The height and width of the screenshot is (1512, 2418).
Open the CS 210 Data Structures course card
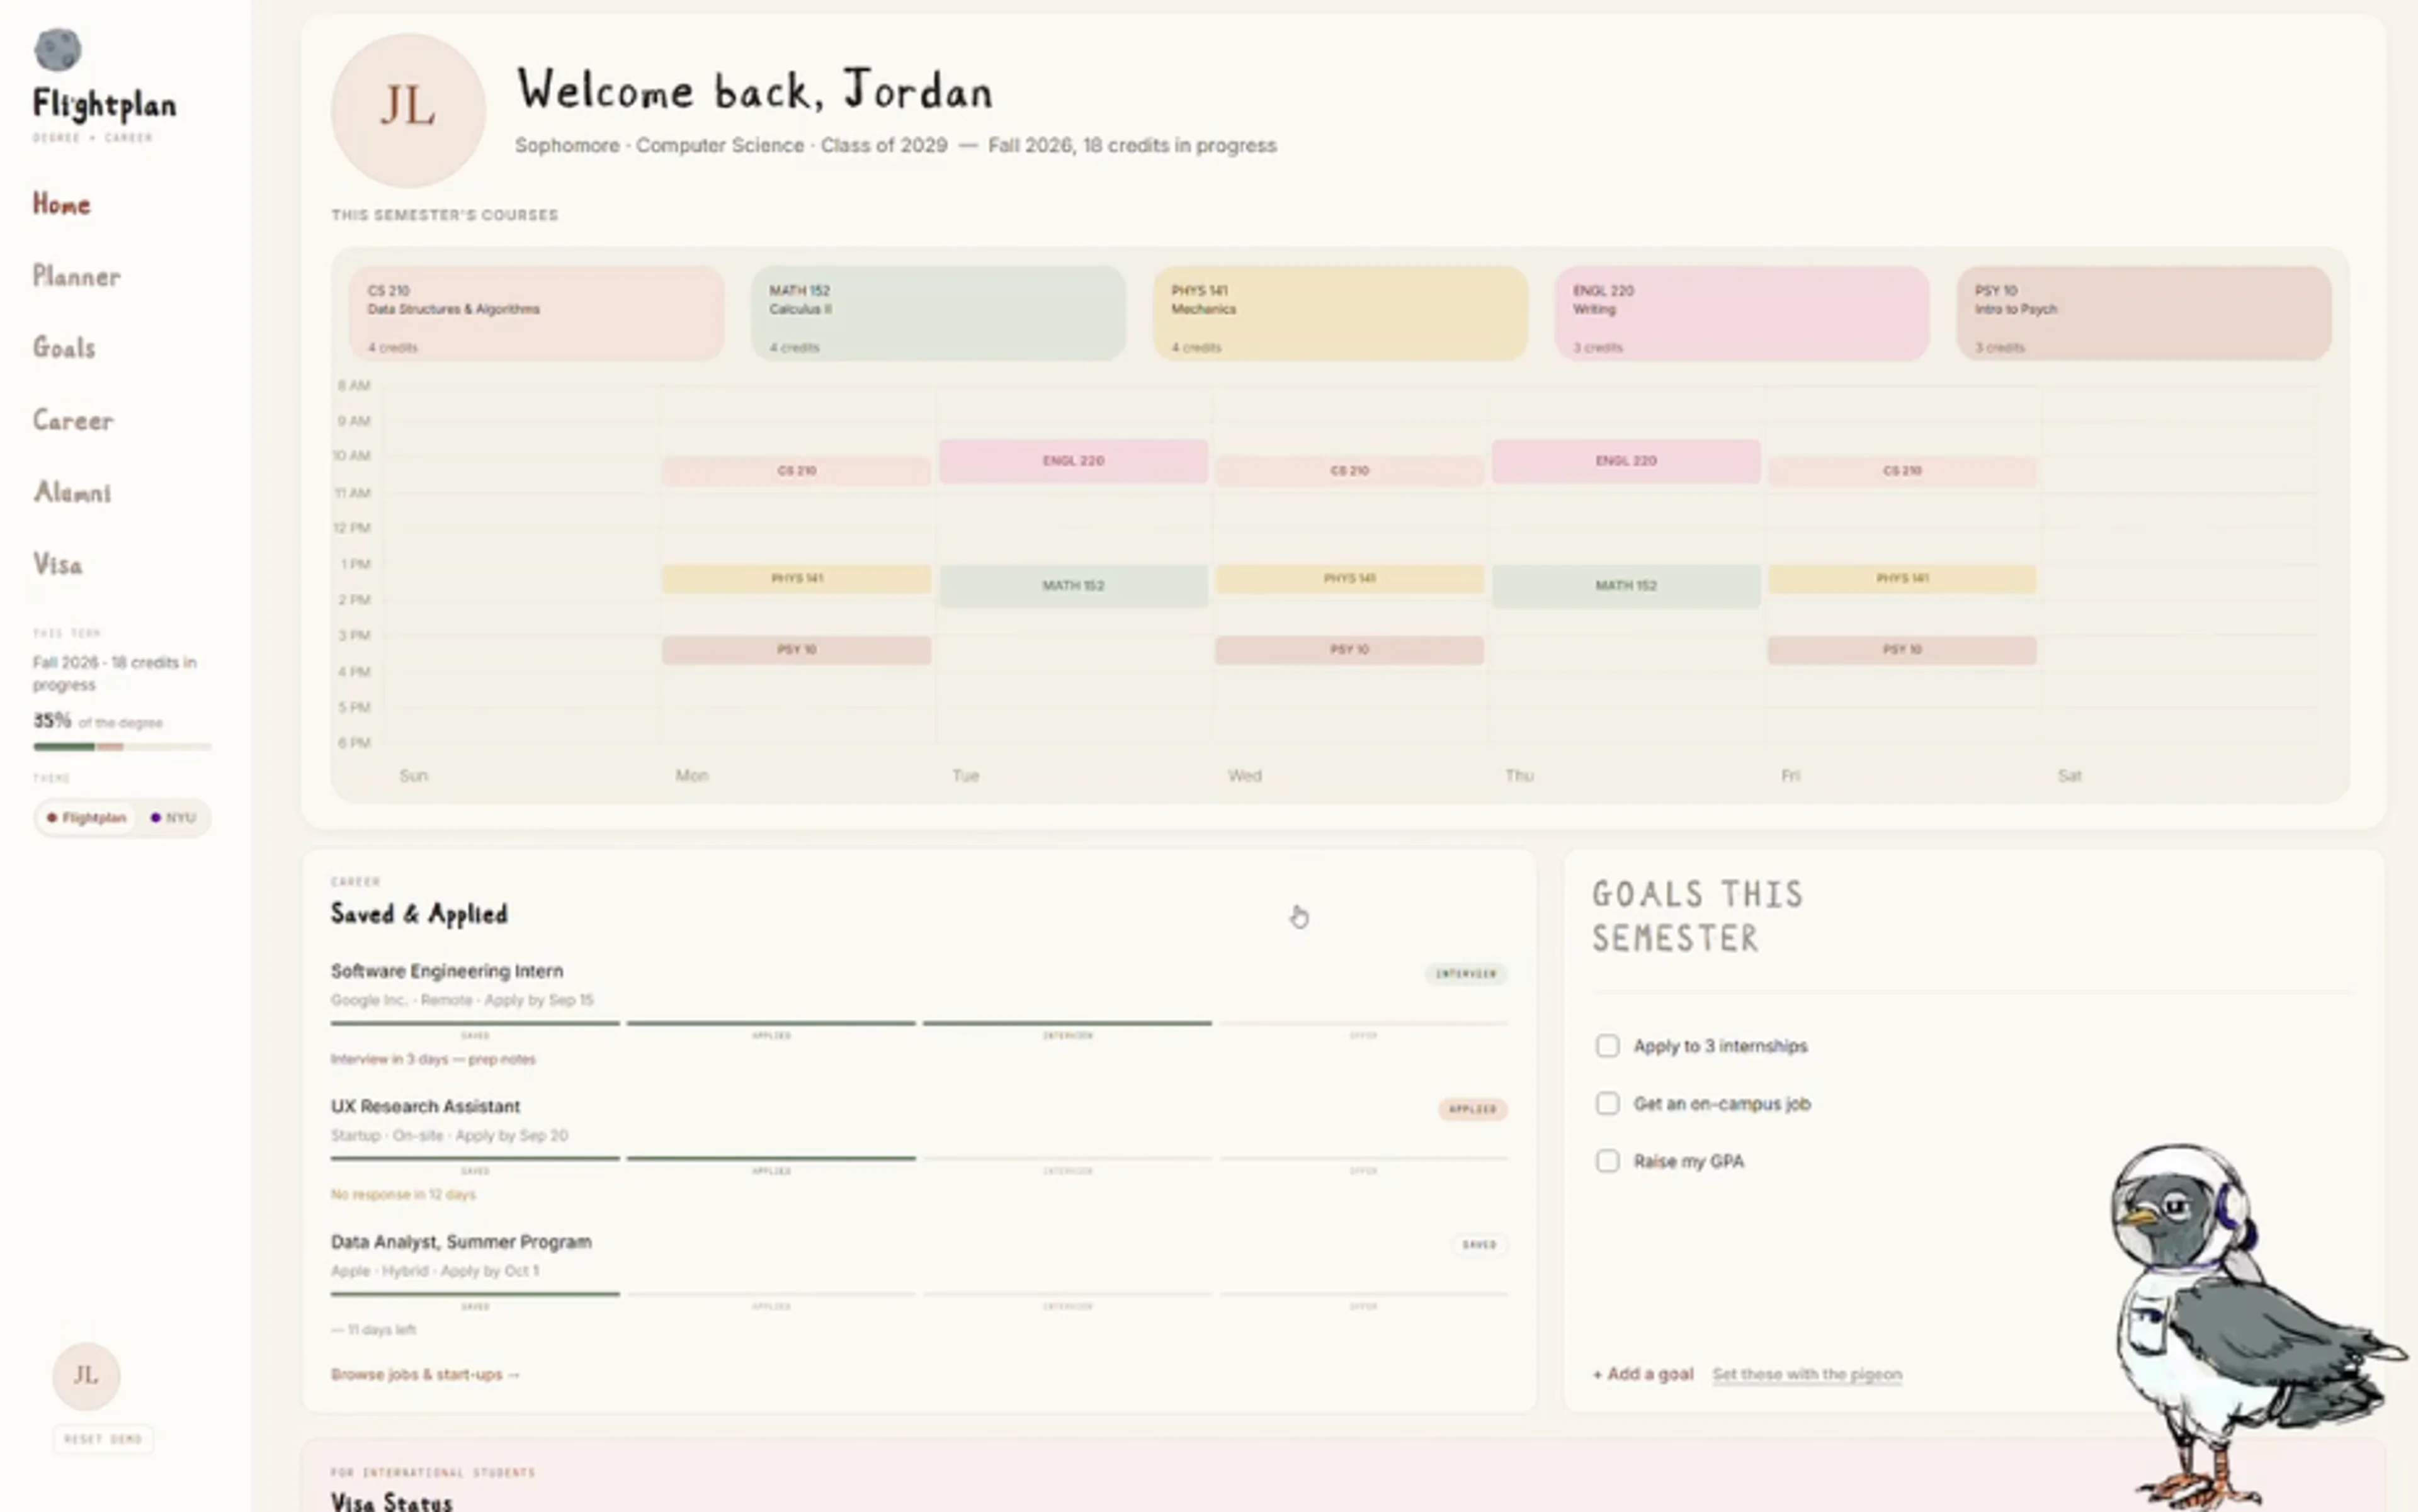pos(536,313)
